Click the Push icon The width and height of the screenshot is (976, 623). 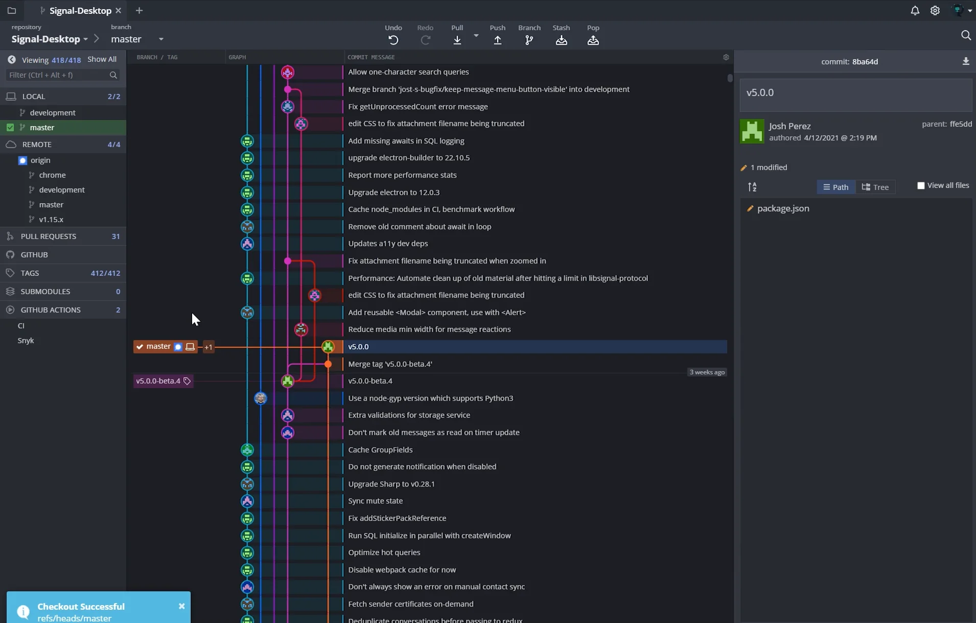497,40
